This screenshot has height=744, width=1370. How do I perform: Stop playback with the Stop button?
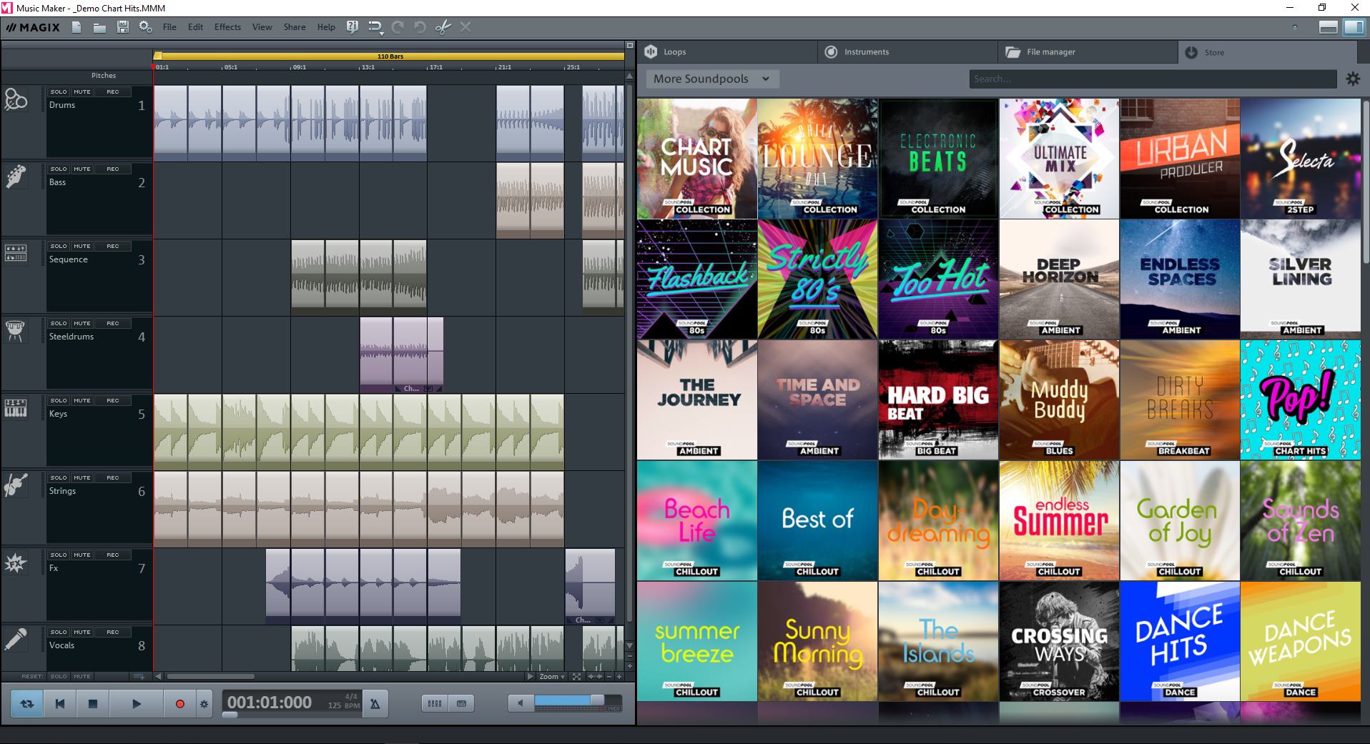click(x=92, y=704)
